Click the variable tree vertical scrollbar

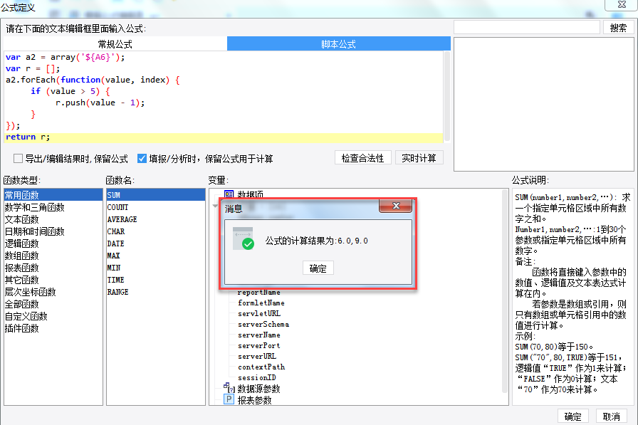tap(505, 290)
